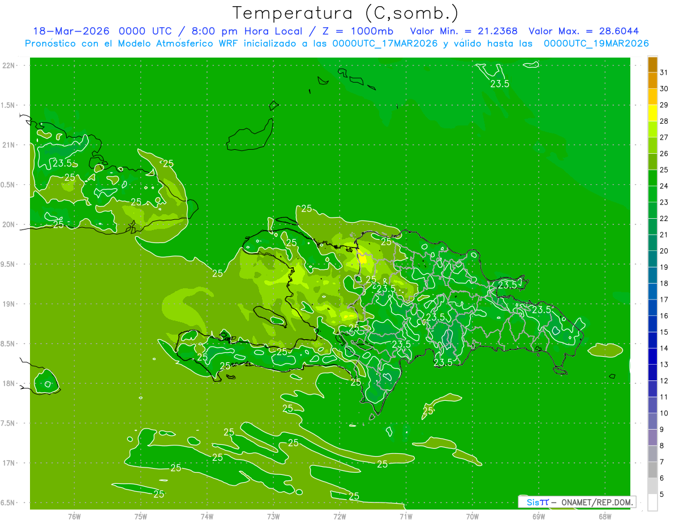Click the "1.5N" latitude axis label

pos(8,105)
